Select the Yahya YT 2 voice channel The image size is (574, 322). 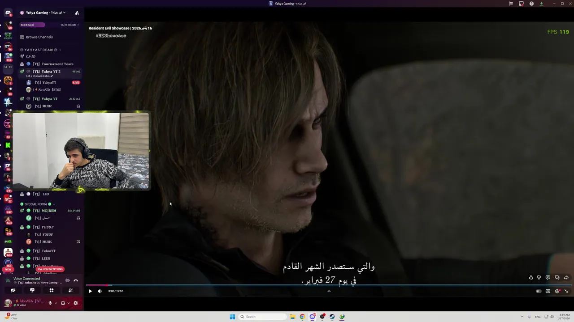click(x=51, y=72)
